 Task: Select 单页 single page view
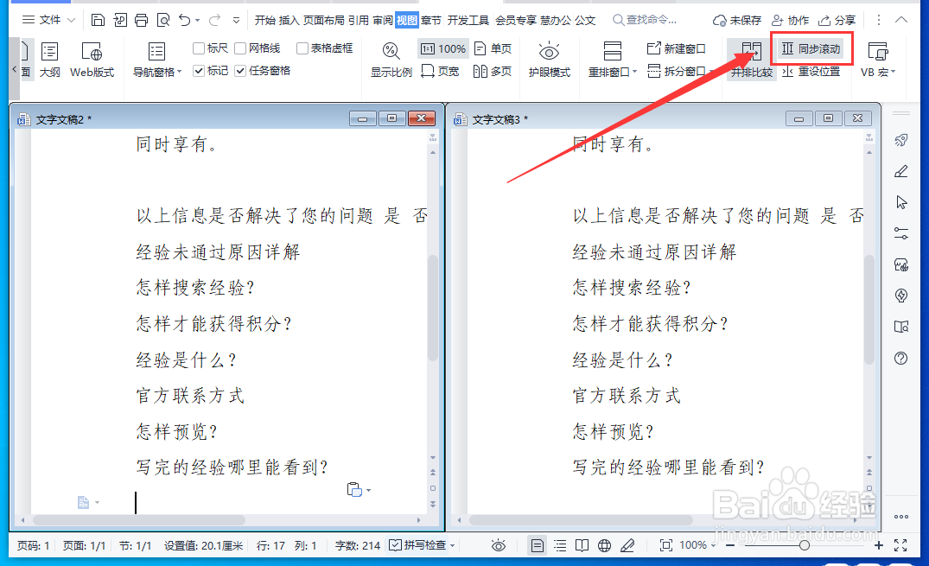pyautogui.click(x=493, y=48)
